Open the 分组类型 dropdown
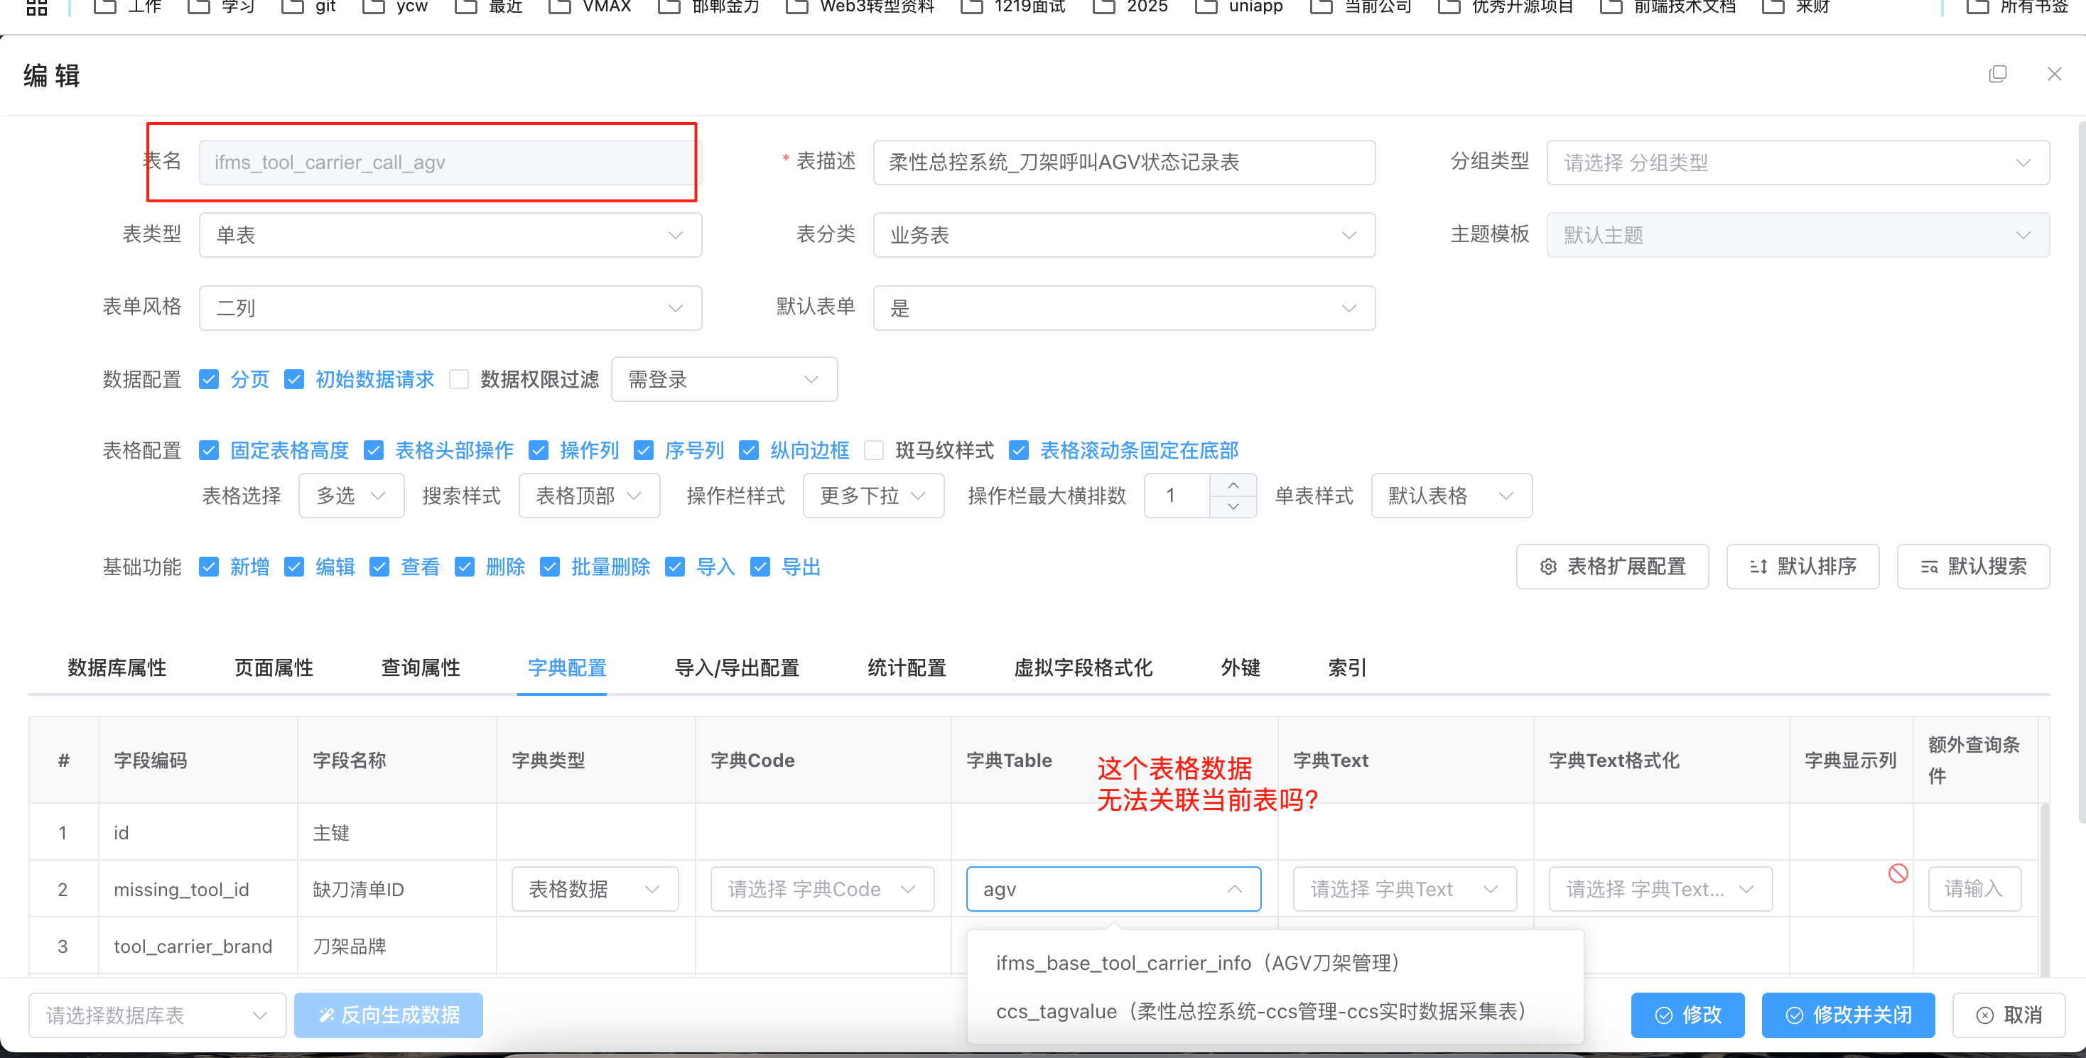Viewport: 2086px width, 1058px height. [1797, 163]
